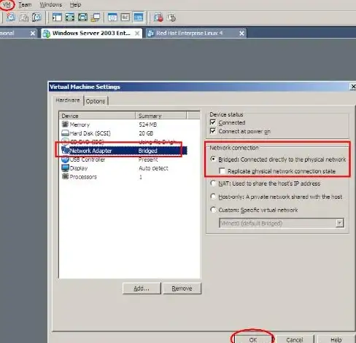Select the NAT radio option
356x343 pixels.
(x=213, y=184)
